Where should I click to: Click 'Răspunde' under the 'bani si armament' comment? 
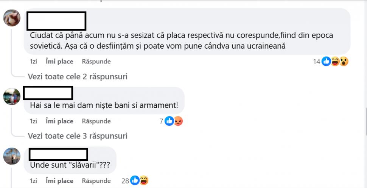coord(96,121)
